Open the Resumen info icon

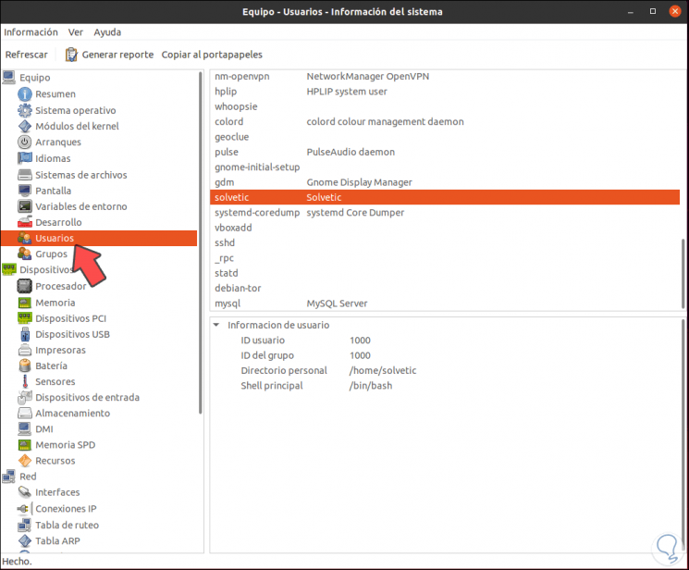coord(25,94)
